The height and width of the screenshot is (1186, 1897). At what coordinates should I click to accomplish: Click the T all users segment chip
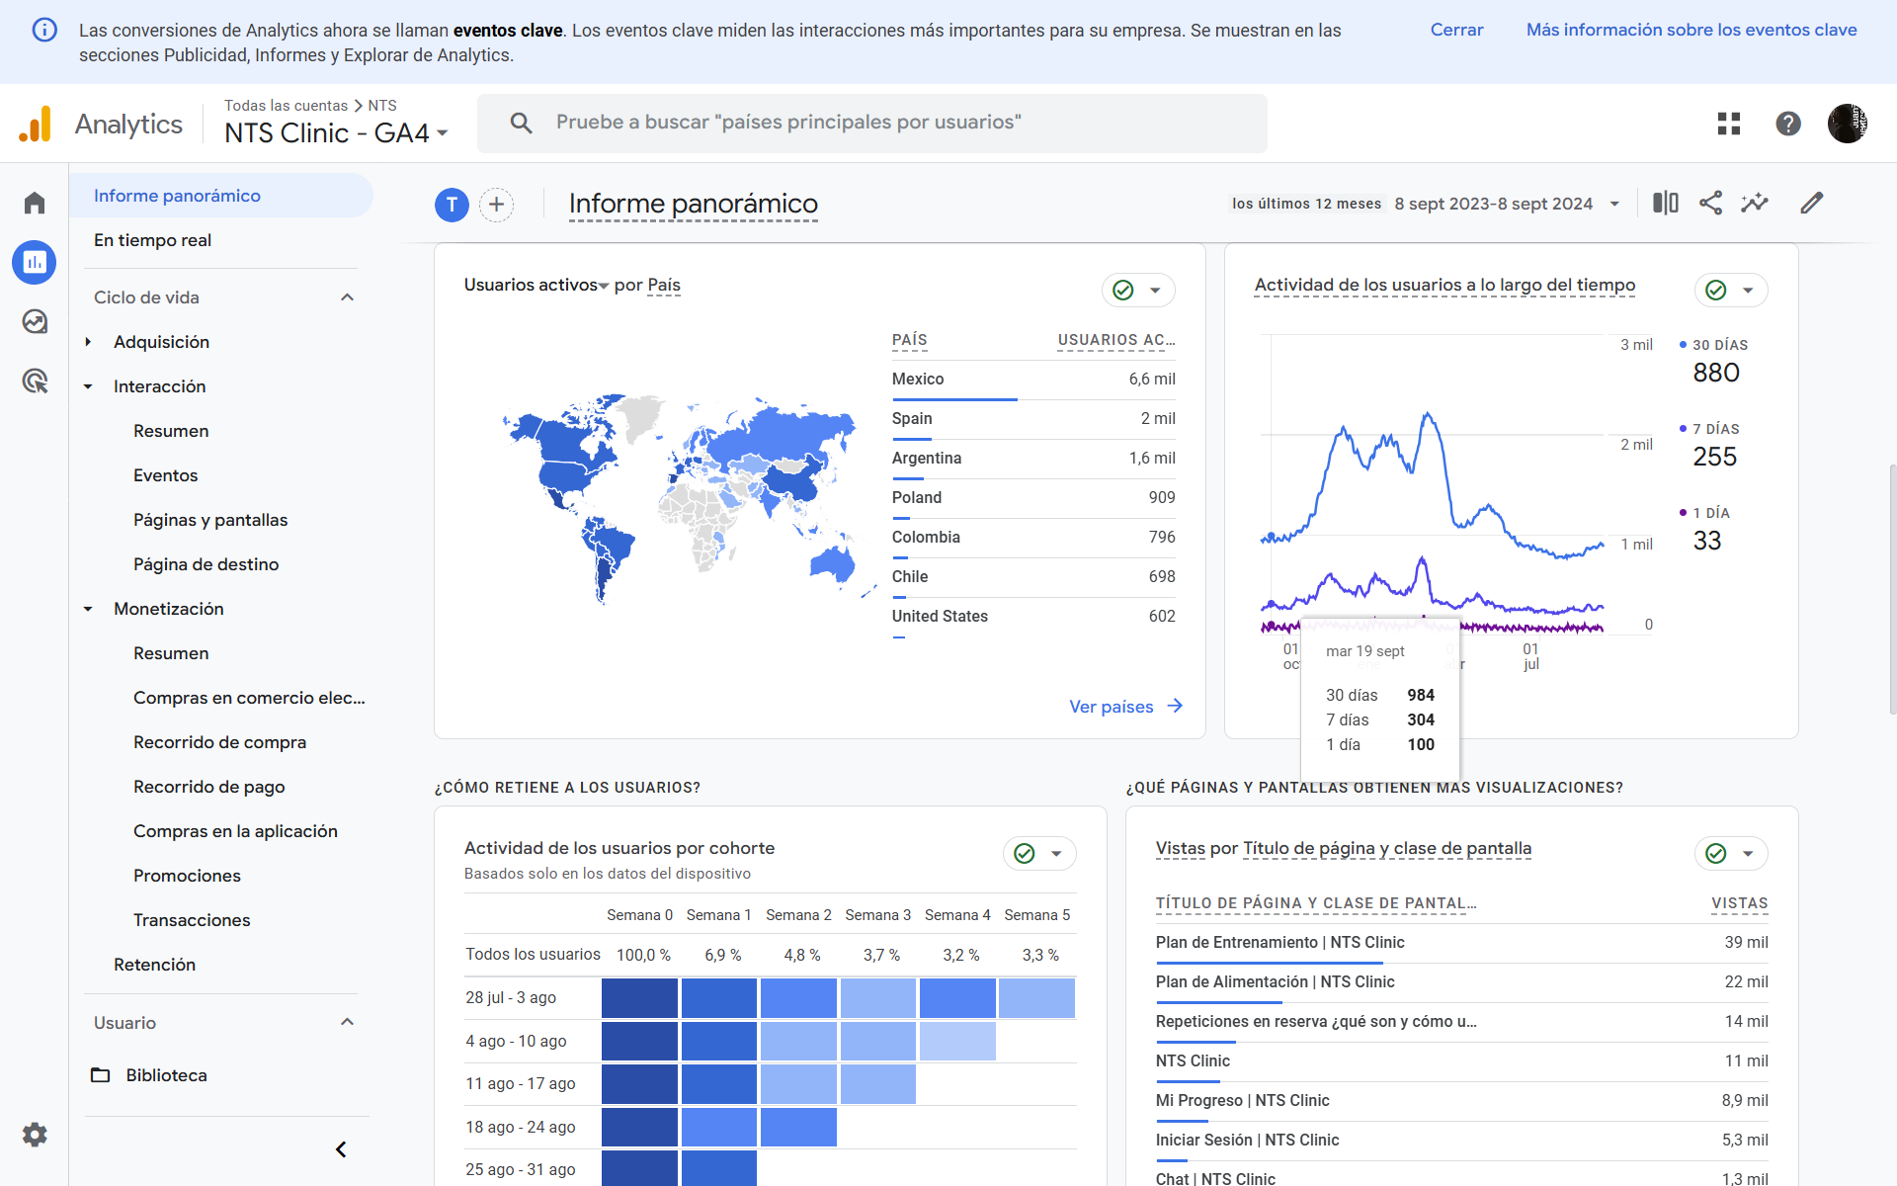click(452, 205)
